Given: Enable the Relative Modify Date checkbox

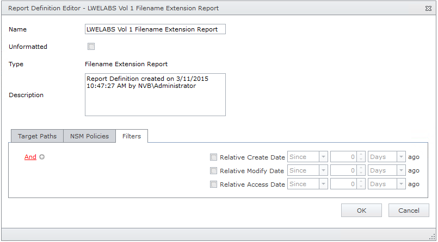Looking at the screenshot, I should (213, 171).
